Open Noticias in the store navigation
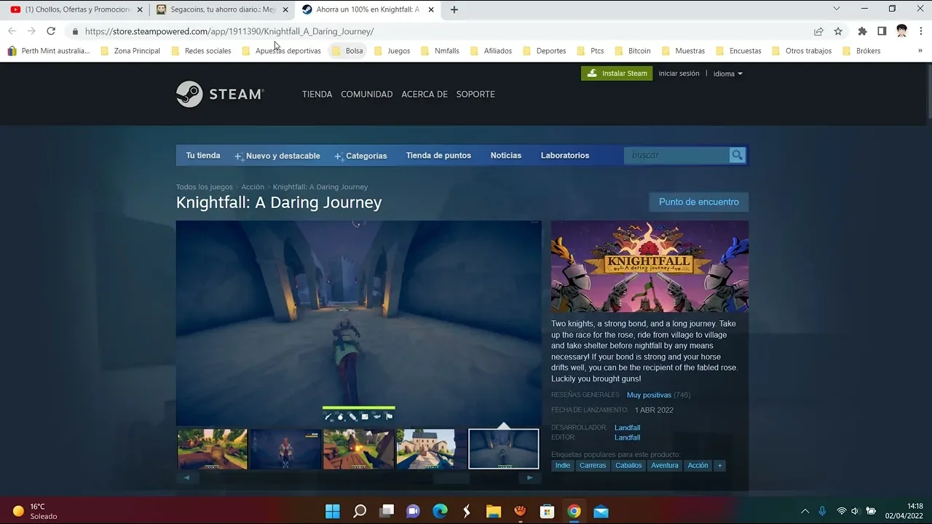 point(506,156)
